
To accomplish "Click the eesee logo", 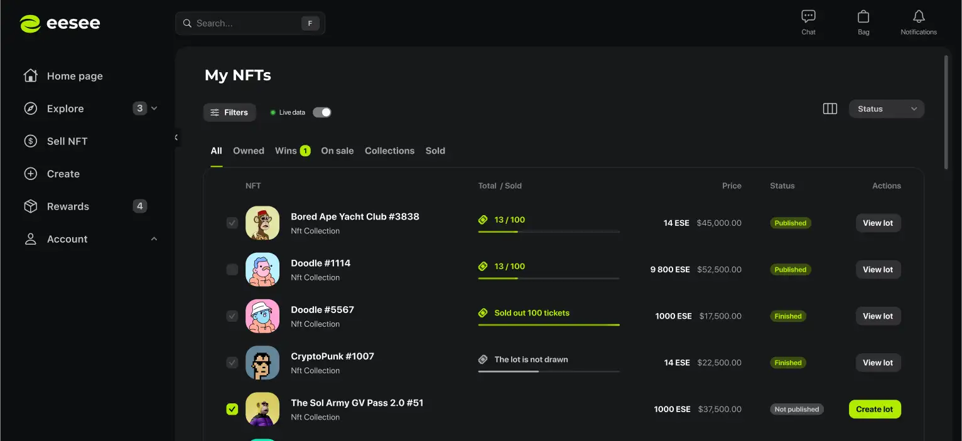I will point(60,24).
